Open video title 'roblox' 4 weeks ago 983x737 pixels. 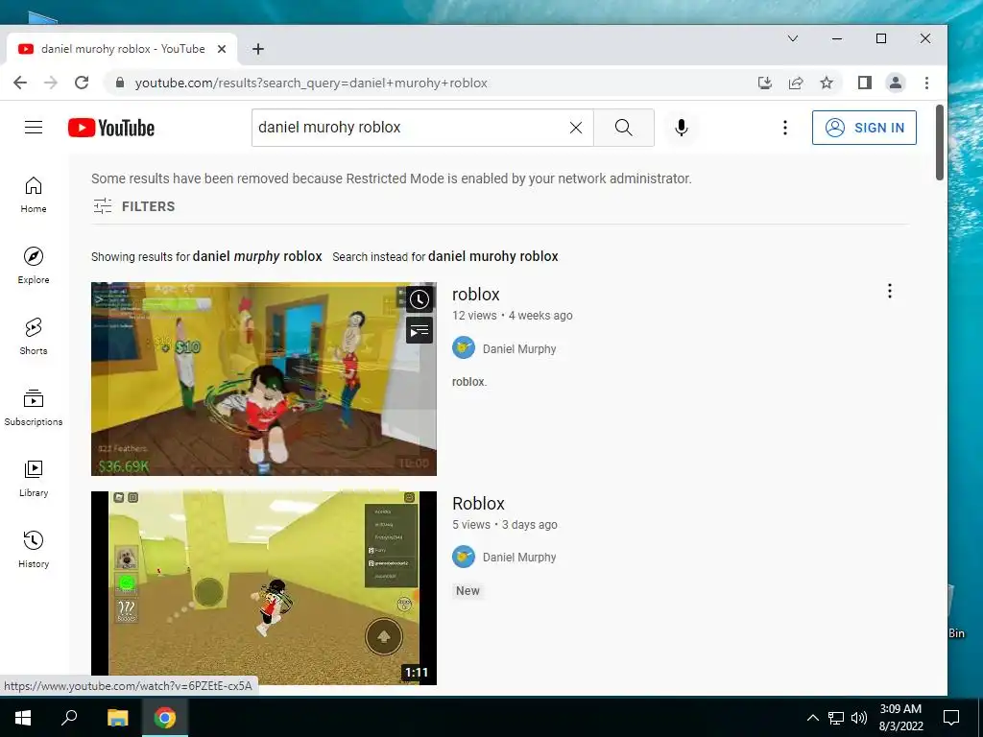476,294
